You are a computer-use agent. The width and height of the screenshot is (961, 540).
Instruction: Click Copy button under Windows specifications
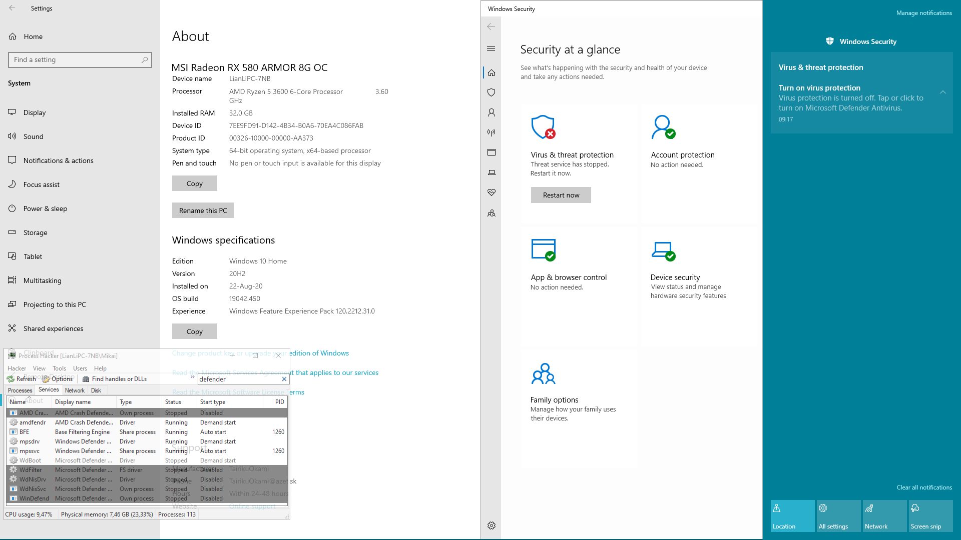pos(195,331)
